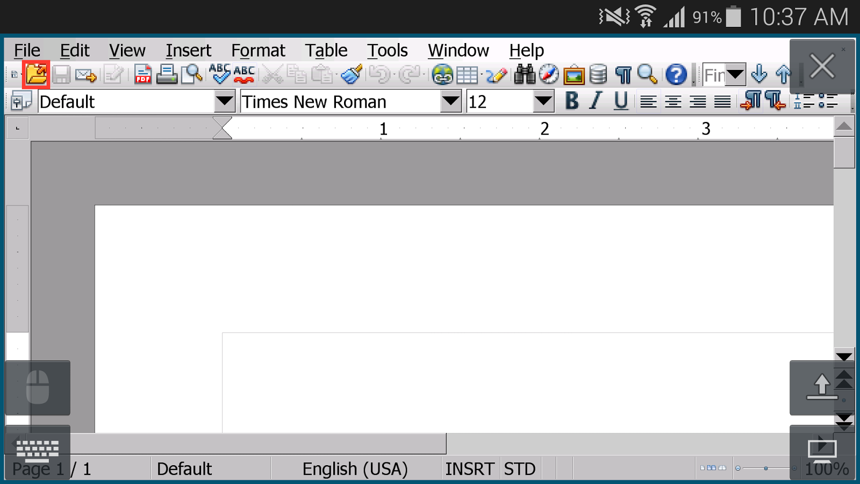Toggle Underline formatting
Screen dimensions: 860x484
point(621,101)
